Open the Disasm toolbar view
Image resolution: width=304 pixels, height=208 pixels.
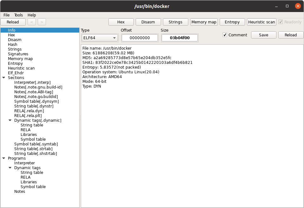148,22
